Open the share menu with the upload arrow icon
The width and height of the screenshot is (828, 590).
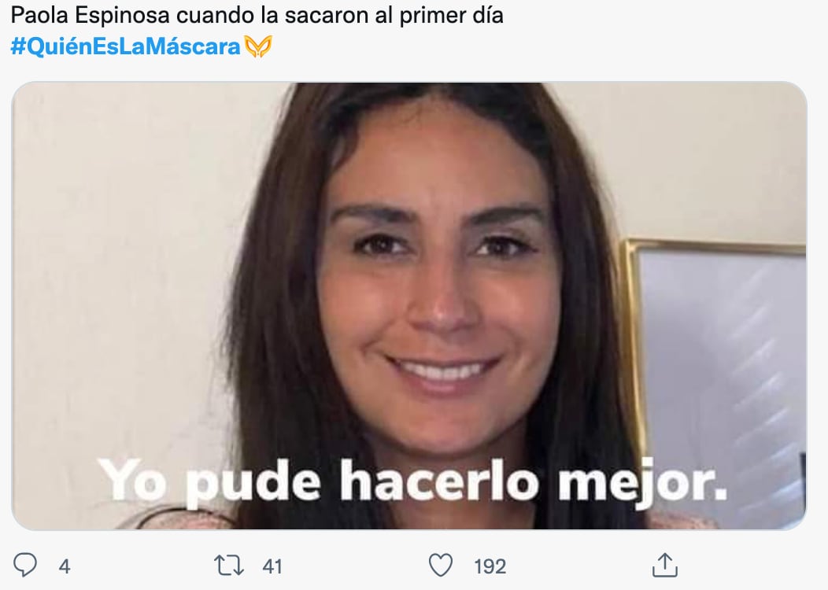(x=665, y=565)
